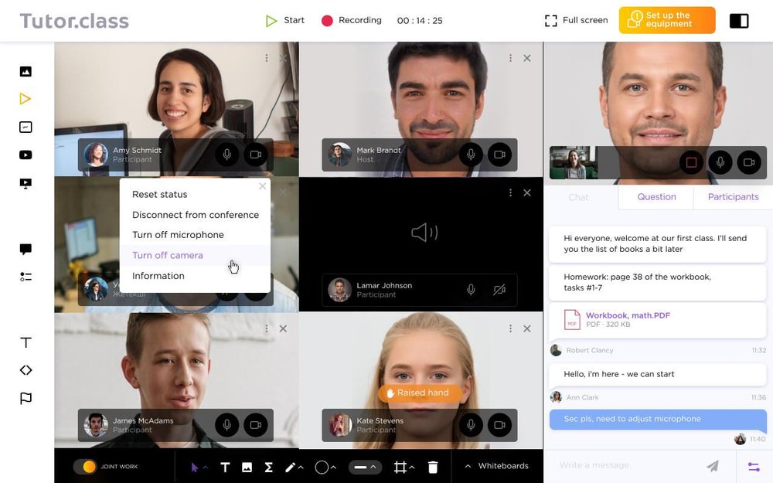
Task: Open Lamar Johnson's three-dot options
Action: click(x=510, y=192)
